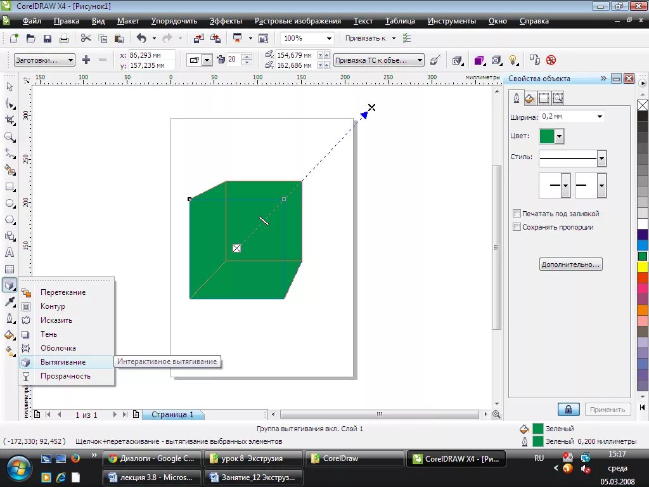Viewport: 649px width, 487px height.
Task: Go to next page arrow in navigator
Action: [x=115, y=414]
